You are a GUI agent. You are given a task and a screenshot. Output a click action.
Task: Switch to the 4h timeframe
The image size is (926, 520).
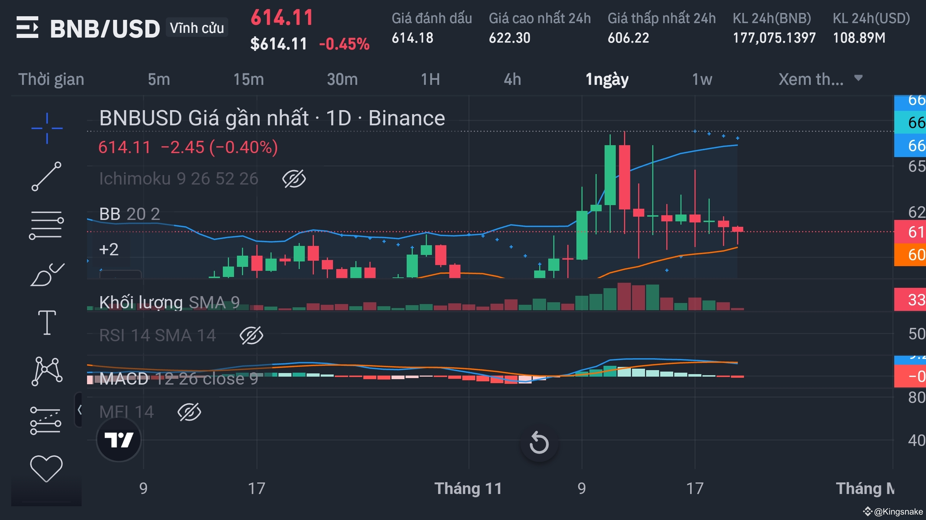(x=512, y=79)
